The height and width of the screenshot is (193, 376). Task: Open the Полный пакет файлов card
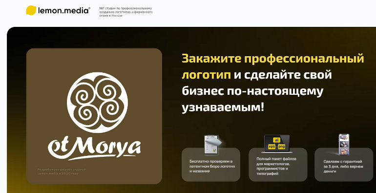coord(278,165)
